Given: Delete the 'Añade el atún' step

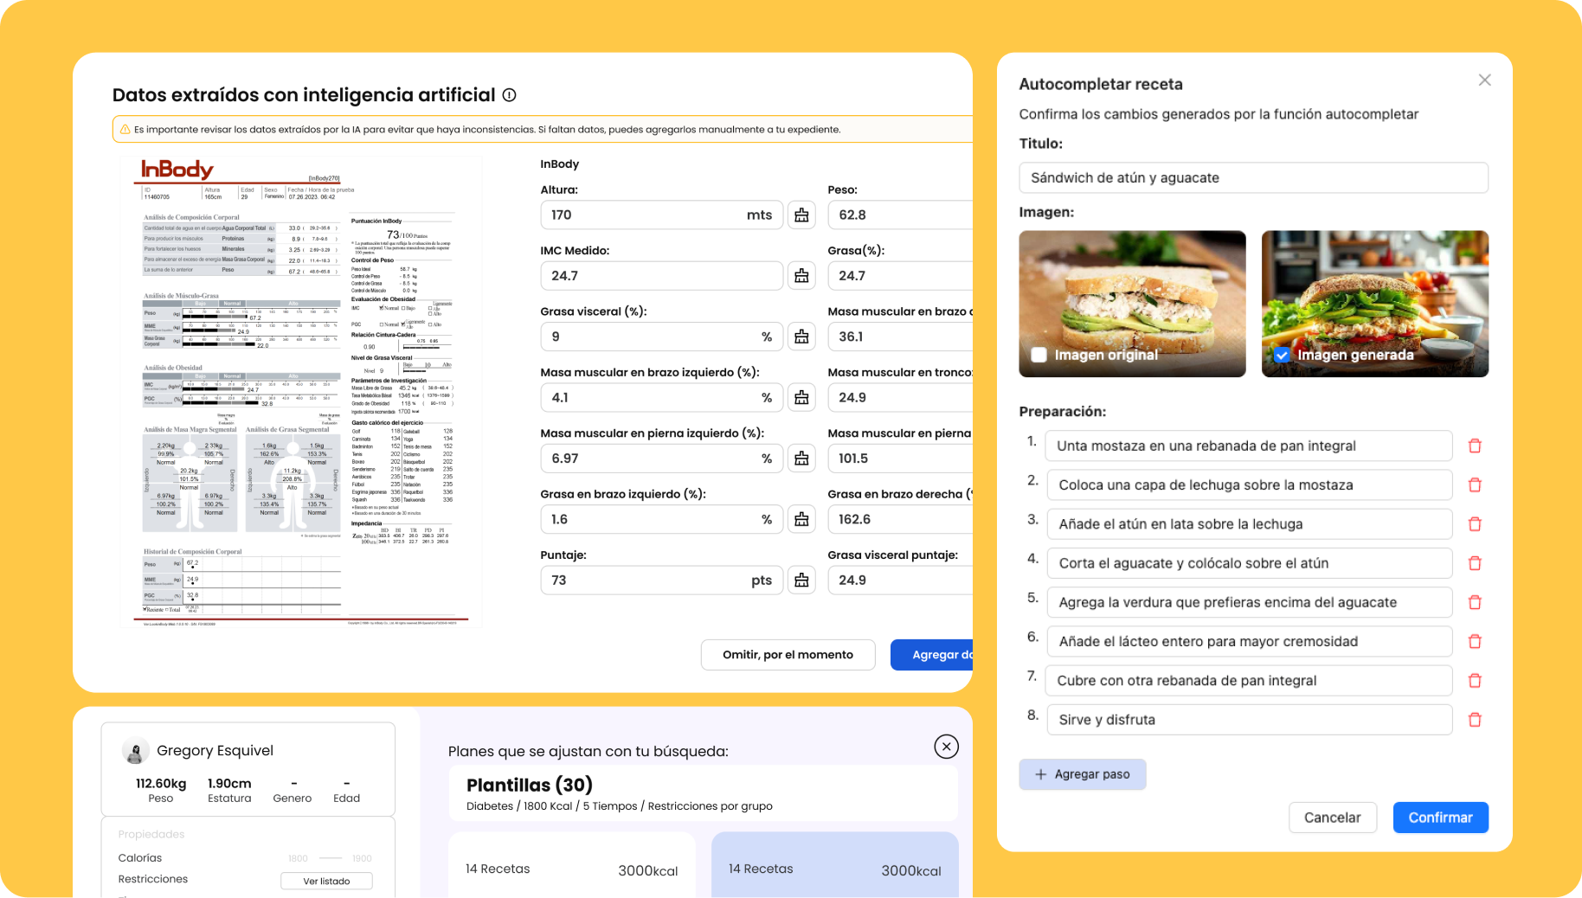Looking at the screenshot, I should pyautogui.click(x=1475, y=524).
